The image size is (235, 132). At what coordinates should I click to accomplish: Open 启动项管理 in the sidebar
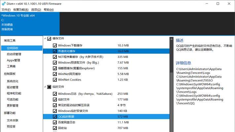pos(14,54)
